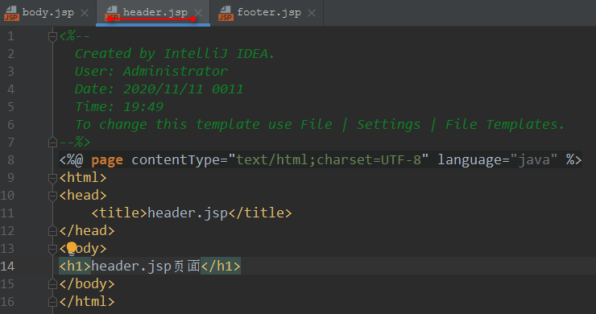Click the fold end marker on line 7

(x=53, y=143)
